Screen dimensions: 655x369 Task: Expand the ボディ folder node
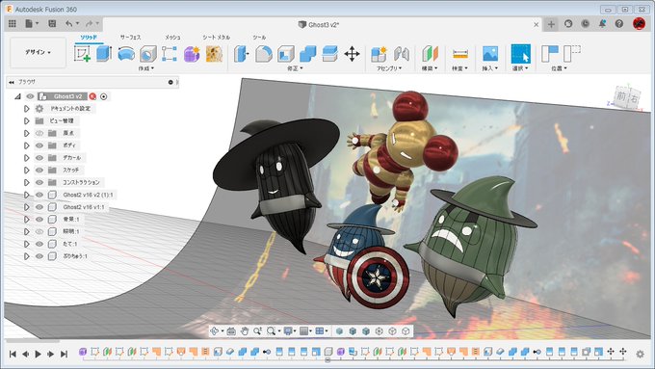coord(26,145)
